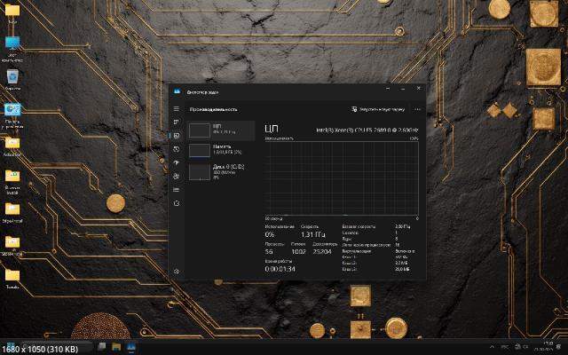Viewport: 568px width, 355px height.
Task: Open Task Manager settings gear
Action: (x=177, y=271)
